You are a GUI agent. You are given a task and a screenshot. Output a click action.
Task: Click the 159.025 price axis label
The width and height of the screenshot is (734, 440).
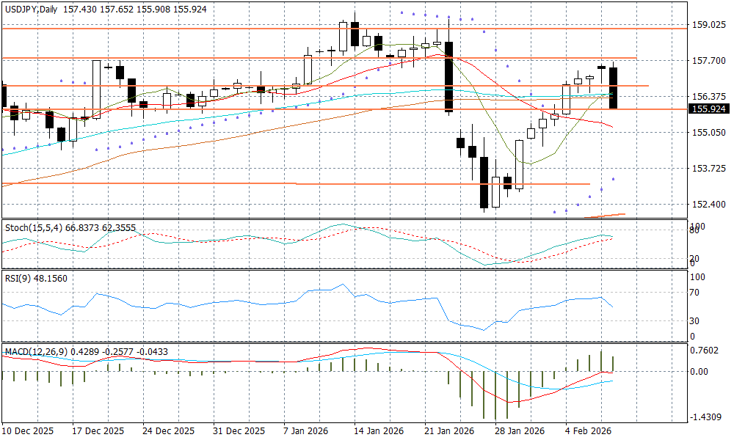[709, 25]
